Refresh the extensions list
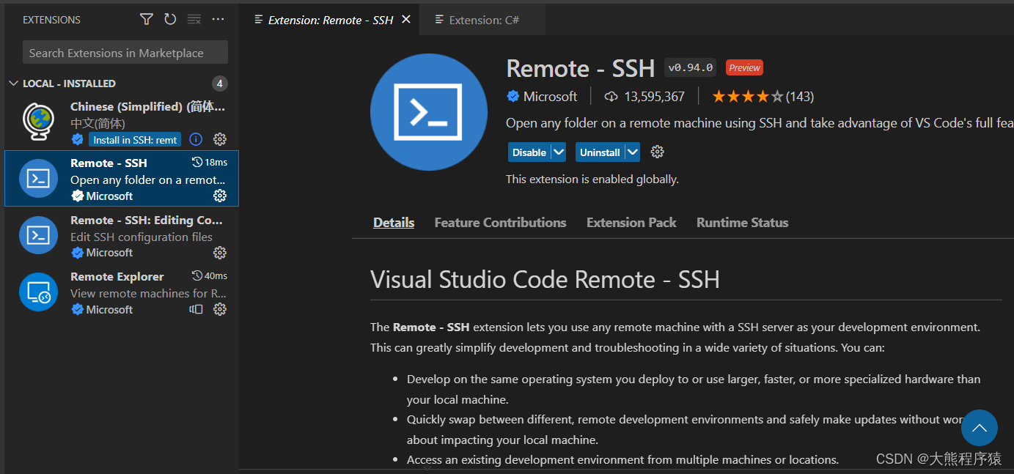Image resolution: width=1014 pixels, height=474 pixels. click(x=170, y=20)
